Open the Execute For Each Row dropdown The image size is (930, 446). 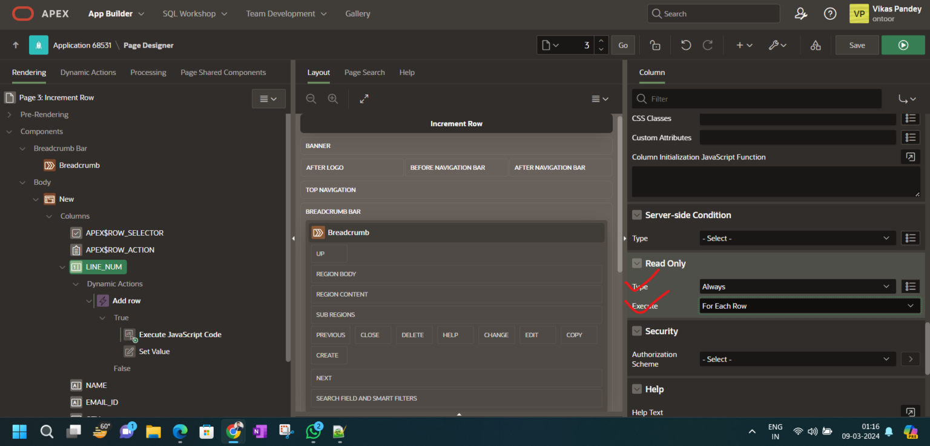point(809,306)
